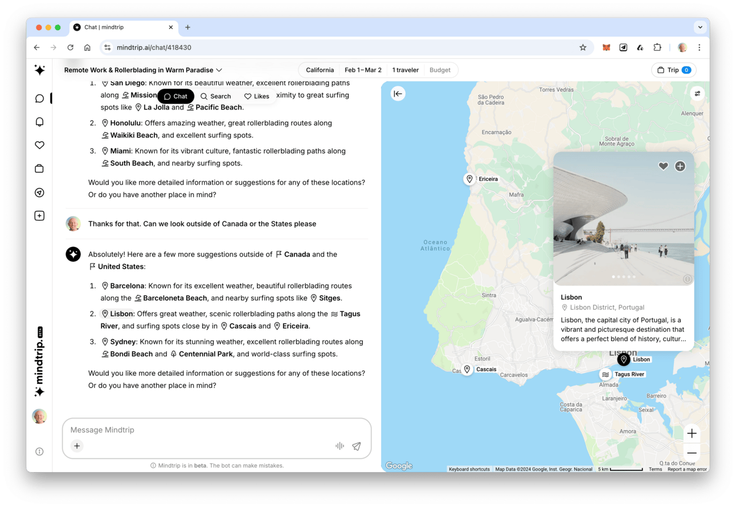The image size is (736, 507).
Task: Open the map Terms link
Action: pos(655,469)
